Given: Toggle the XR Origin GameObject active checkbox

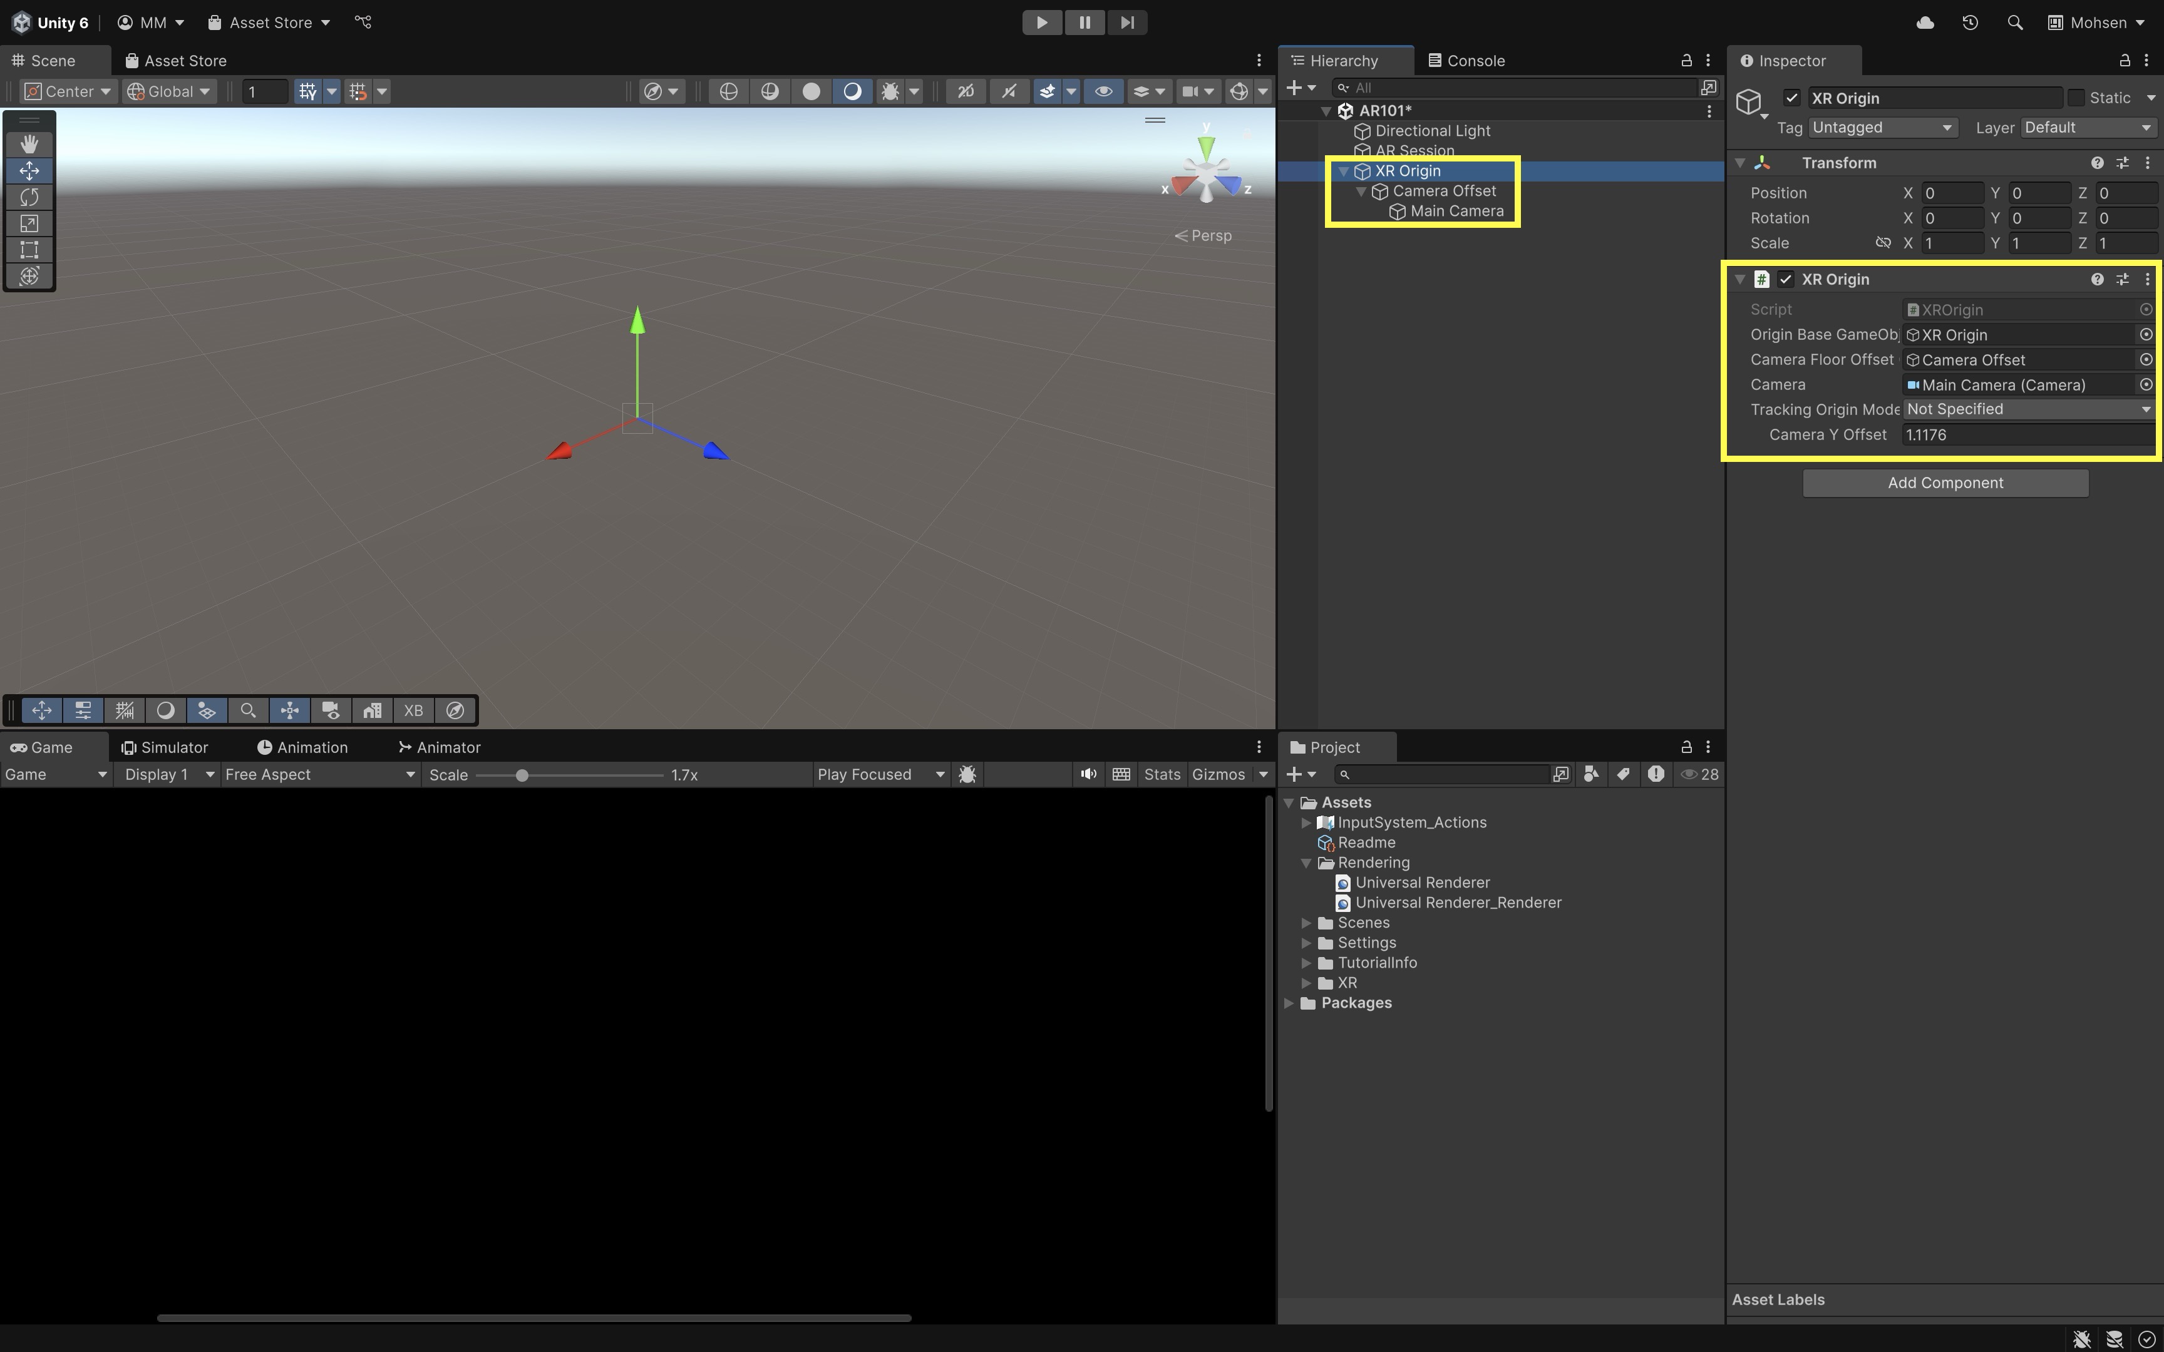Looking at the screenshot, I should coord(1791,98).
